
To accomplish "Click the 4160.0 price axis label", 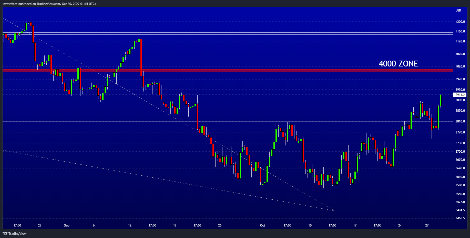I will [460, 31].
